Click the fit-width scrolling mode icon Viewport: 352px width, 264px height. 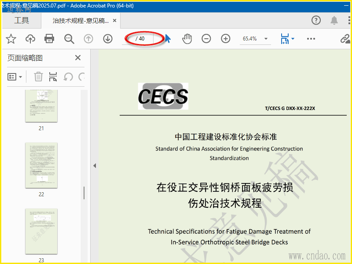(x=285, y=39)
